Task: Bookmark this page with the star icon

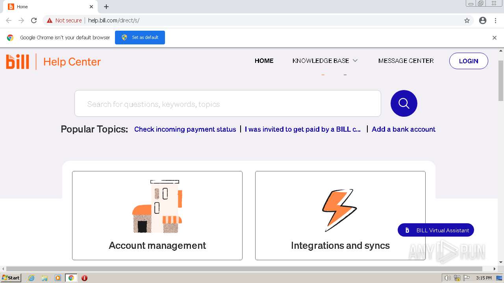Action: click(x=467, y=20)
